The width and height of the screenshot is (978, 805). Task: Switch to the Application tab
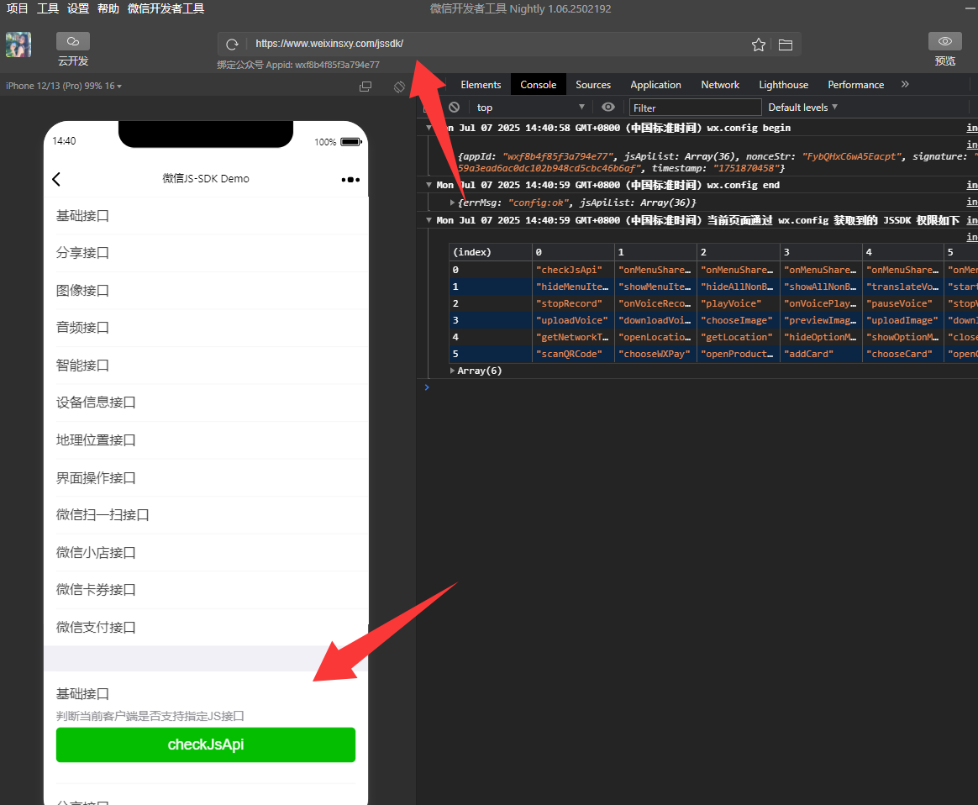[x=655, y=85]
